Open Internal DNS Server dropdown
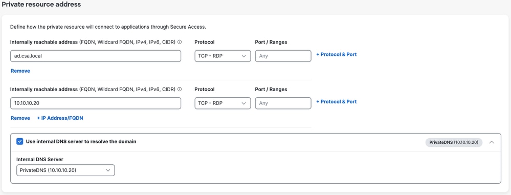The height and width of the screenshot is (195, 511). pos(65,170)
